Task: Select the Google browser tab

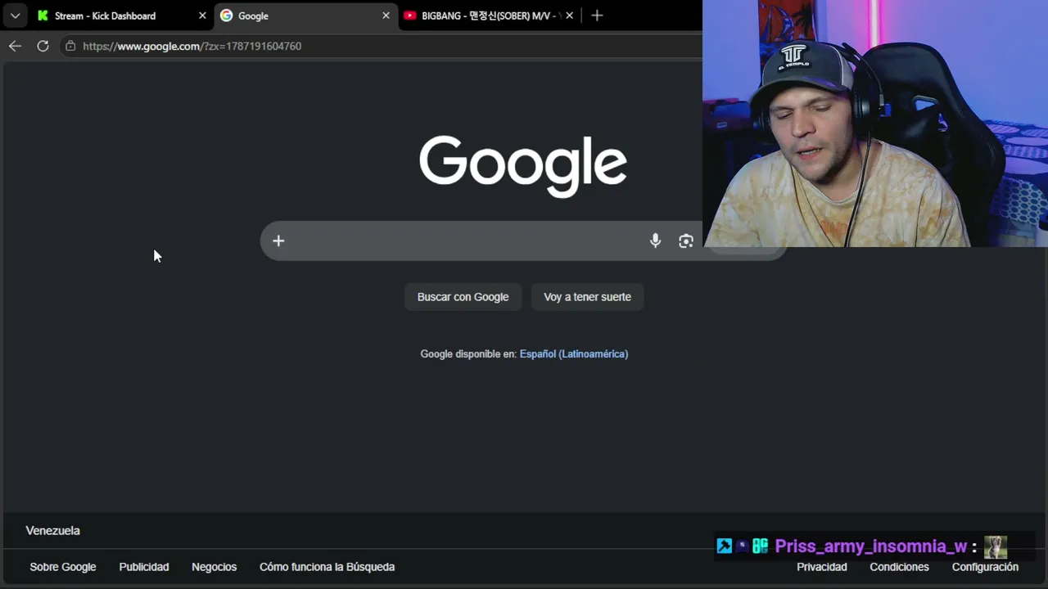Action: pos(305,16)
